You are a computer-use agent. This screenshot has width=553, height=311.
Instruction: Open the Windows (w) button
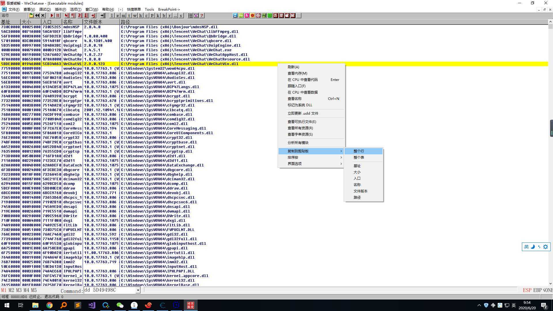tap(135, 16)
